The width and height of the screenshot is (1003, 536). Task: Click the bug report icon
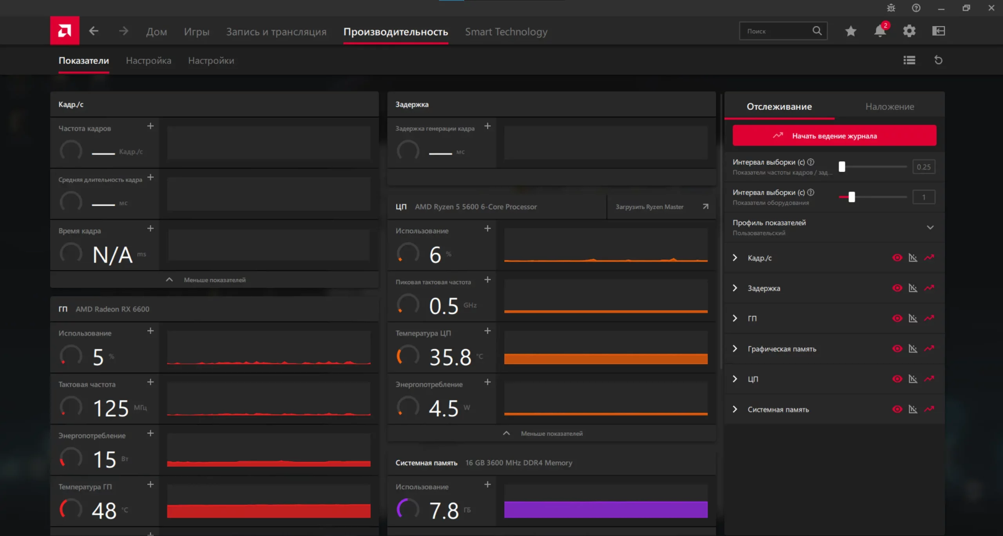[891, 8]
